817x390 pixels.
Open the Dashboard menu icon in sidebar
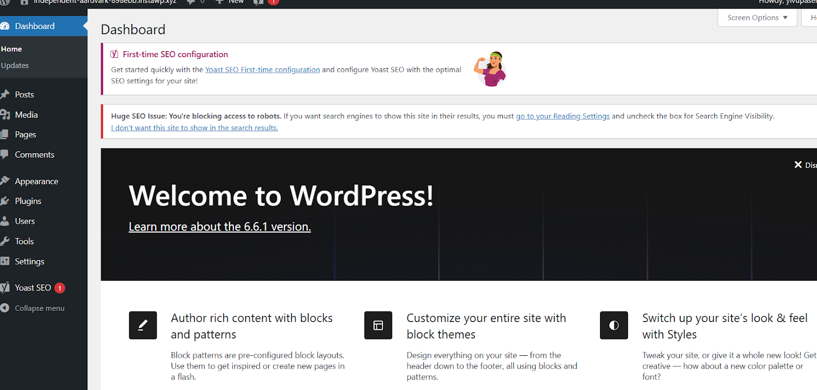click(5, 26)
